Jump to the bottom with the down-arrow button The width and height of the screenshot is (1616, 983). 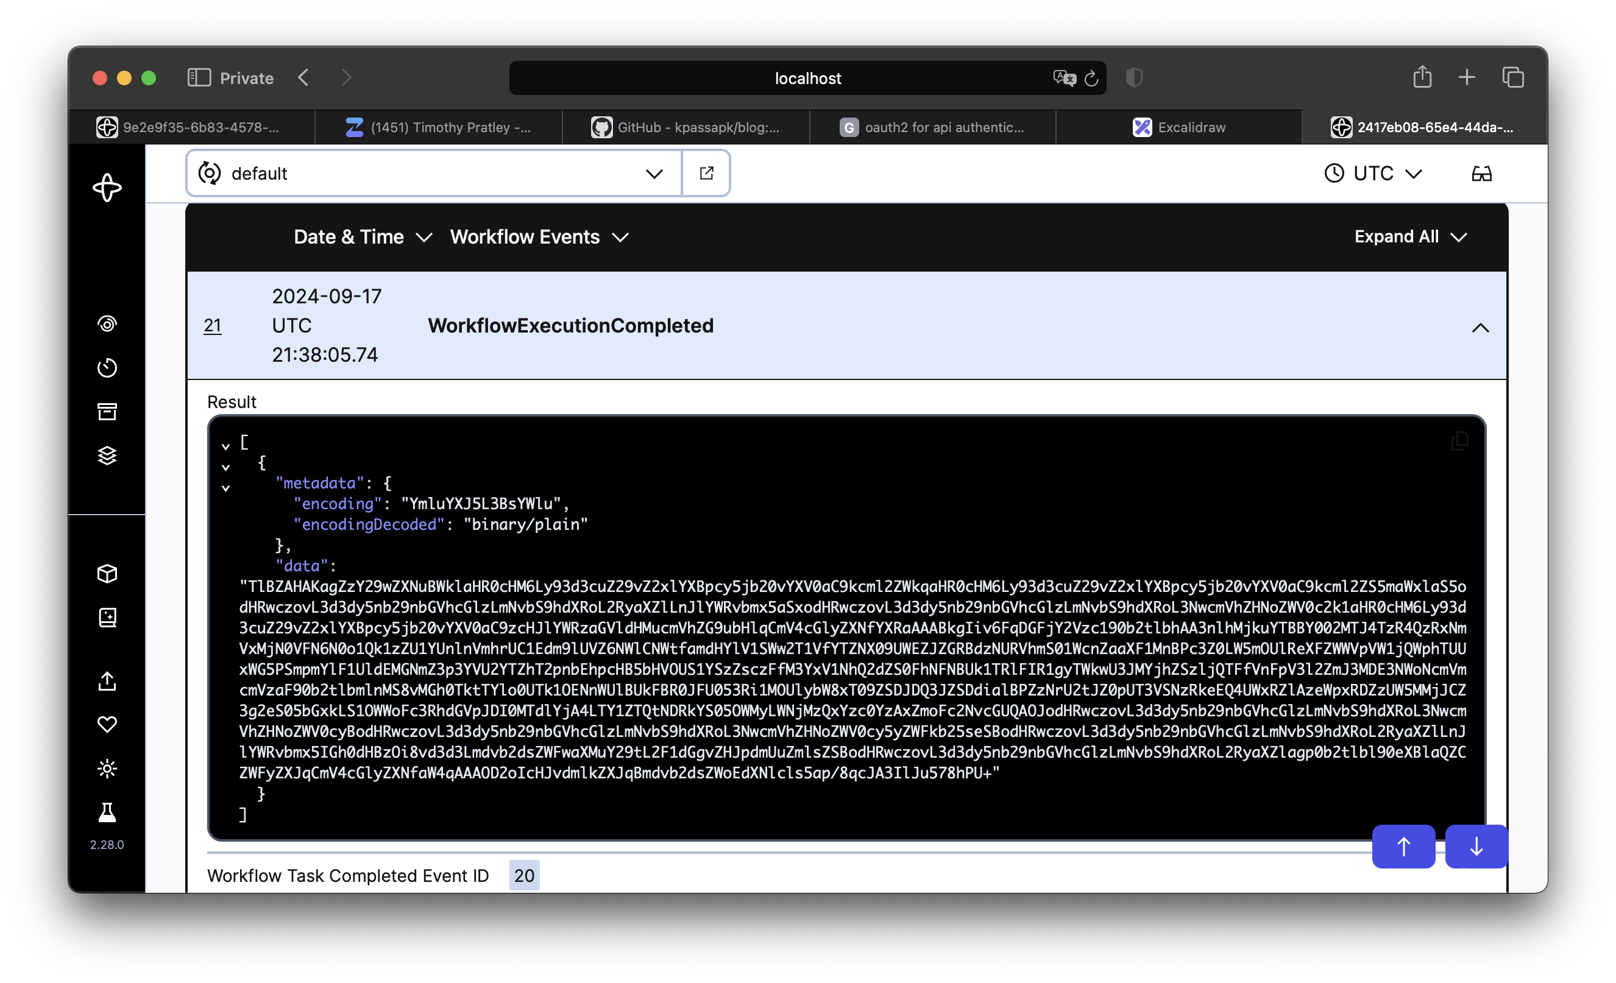[1476, 847]
